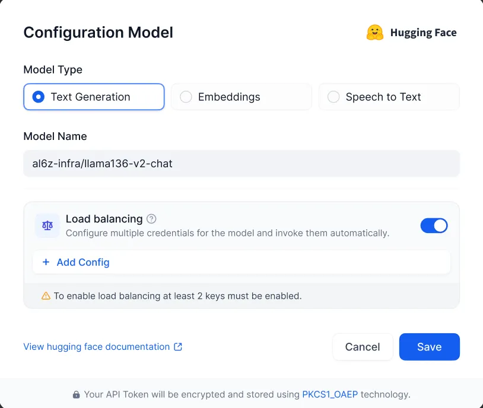Click the load balancing keys warning message
This screenshot has height=408, width=483.
click(177, 295)
